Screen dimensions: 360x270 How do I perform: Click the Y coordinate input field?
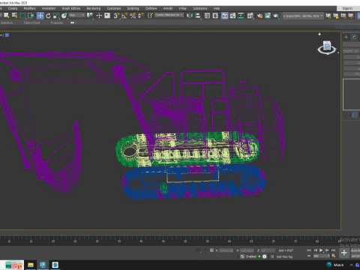247,250
